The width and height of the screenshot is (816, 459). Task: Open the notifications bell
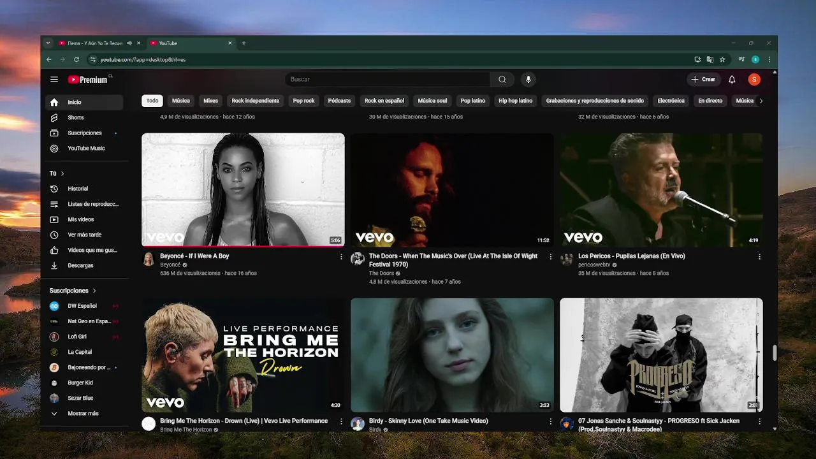pyautogui.click(x=732, y=80)
